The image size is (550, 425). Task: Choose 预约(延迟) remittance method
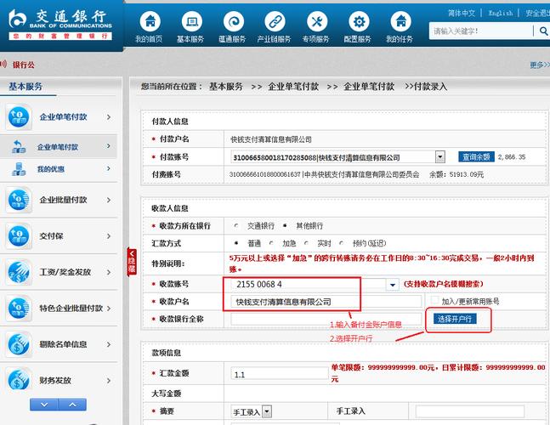[x=341, y=243]
